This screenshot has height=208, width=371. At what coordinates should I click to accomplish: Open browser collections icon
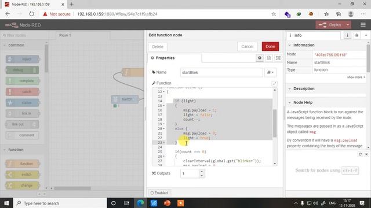point(339,14)
